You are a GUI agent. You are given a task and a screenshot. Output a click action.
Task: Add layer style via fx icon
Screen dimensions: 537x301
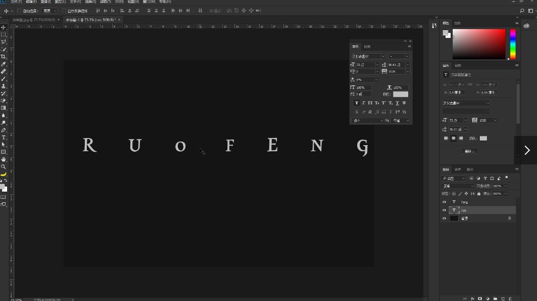pos(473,298)
